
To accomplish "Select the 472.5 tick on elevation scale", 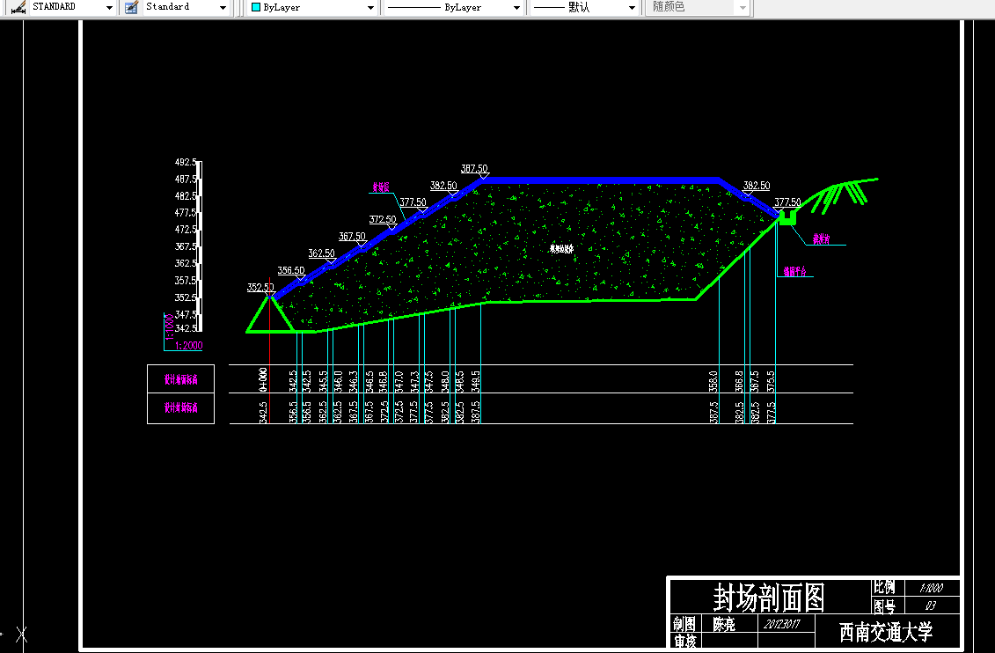I will tap(186, 230).
